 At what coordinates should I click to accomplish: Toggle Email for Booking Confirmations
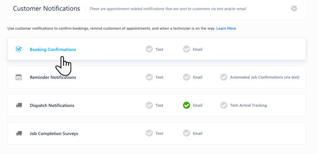[x=186, y=49]
